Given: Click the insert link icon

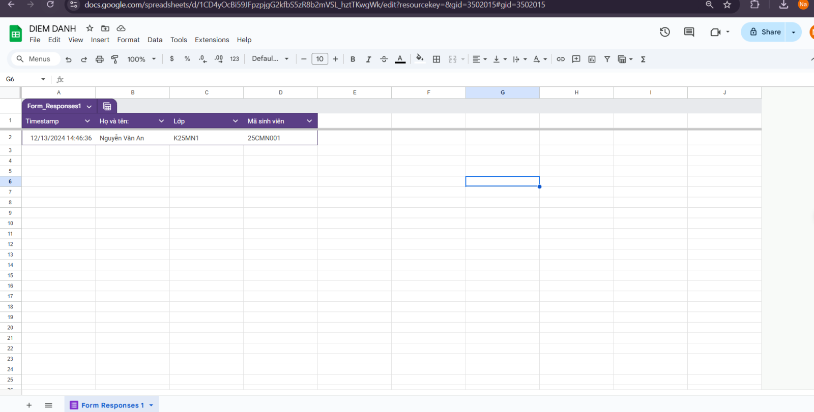Looking at the screenshot, I should 561,59.
